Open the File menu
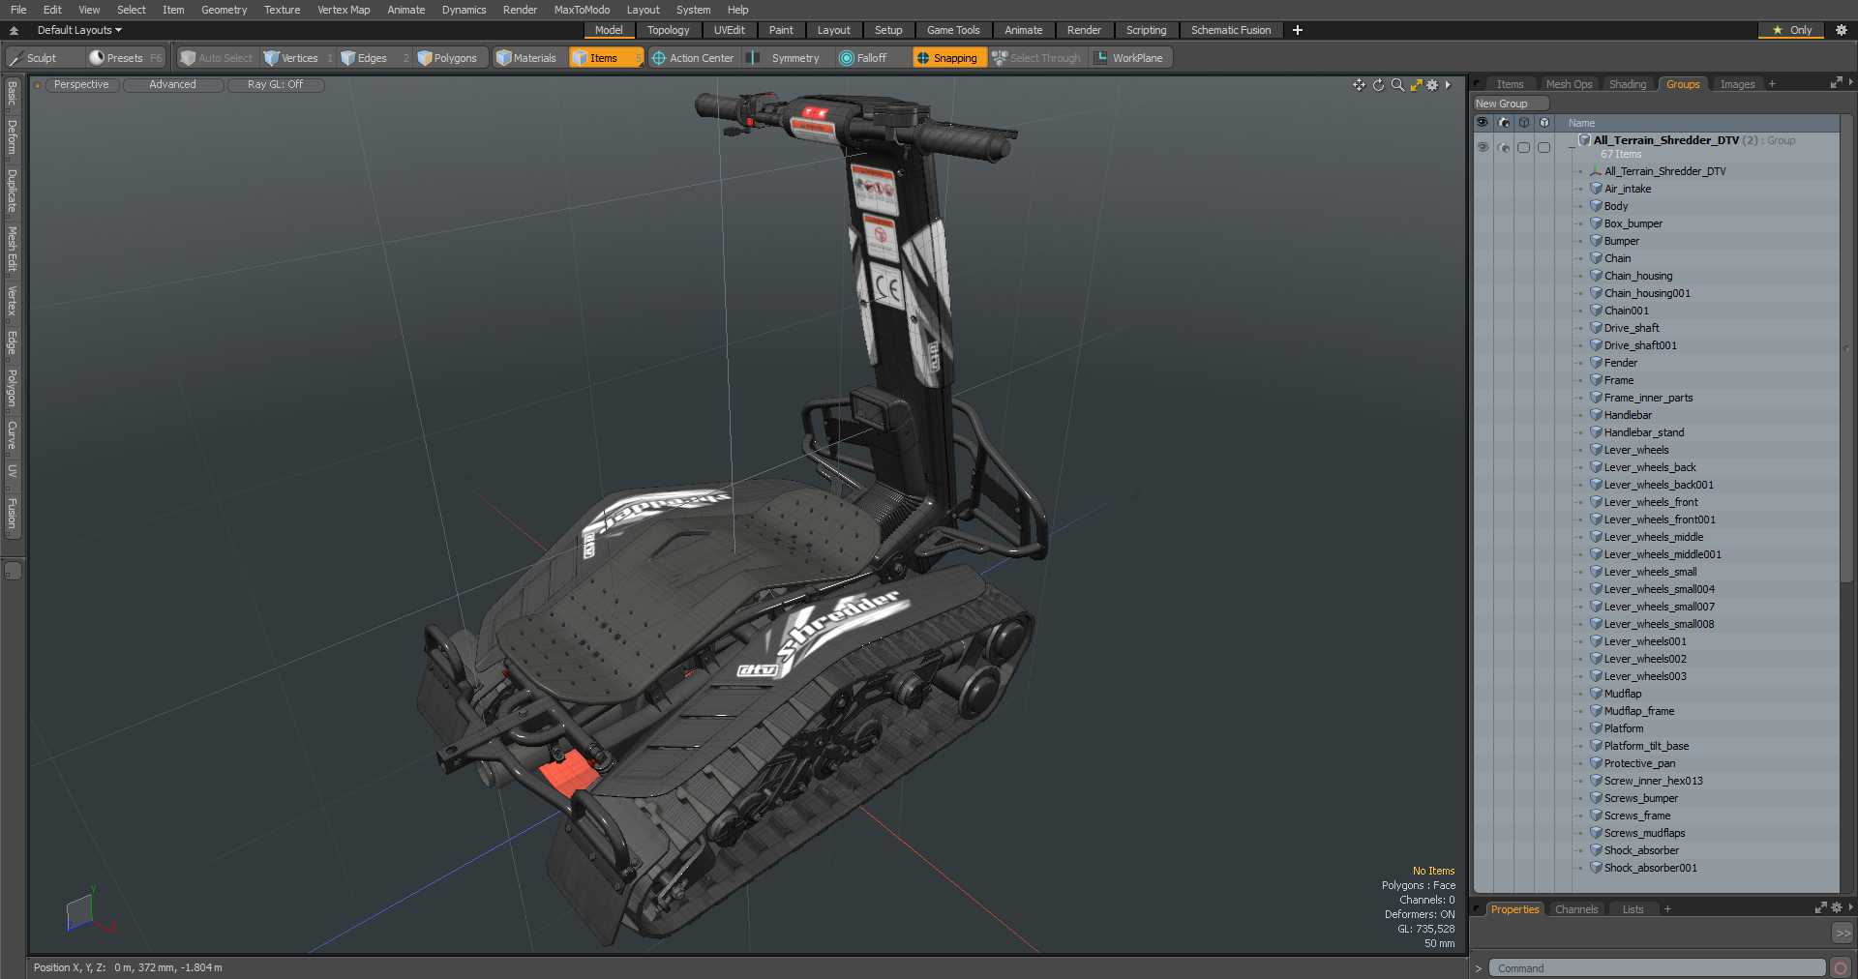The image size is (1858, 979). [x=18, y=10]
